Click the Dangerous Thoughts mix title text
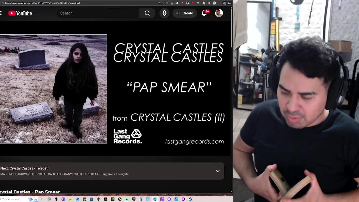 tap(64, 174)
